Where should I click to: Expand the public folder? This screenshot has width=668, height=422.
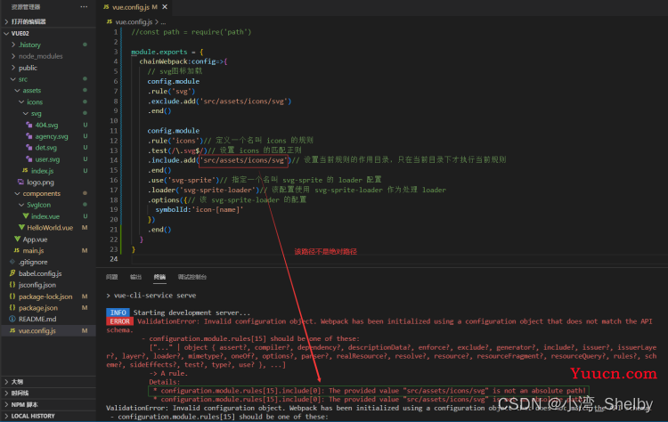coord(13,68)
